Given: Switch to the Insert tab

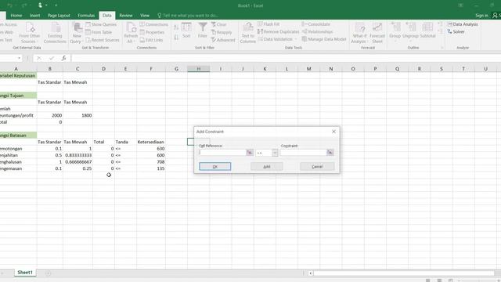Looking at the screenshot, I should 35,16.
